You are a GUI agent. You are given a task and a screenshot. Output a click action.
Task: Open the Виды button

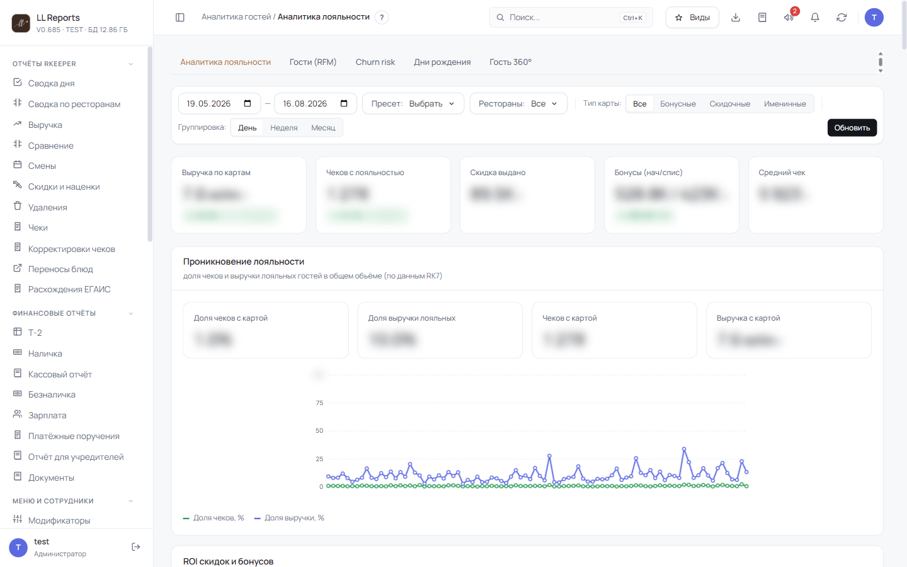point(692,18)
